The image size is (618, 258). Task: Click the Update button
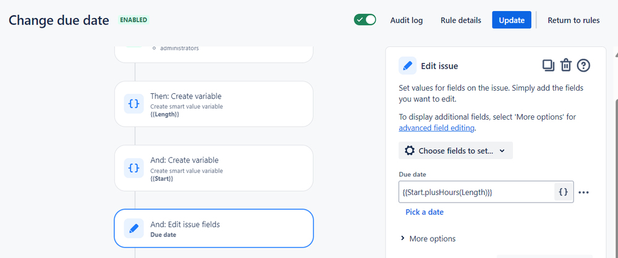coord(512,20)
